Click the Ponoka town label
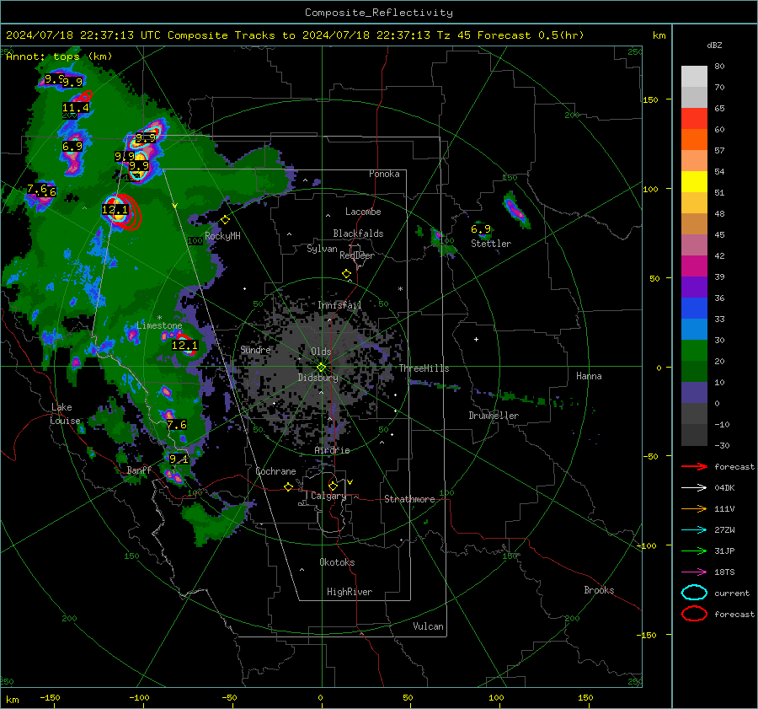758x709 pixels. pyautogui.click(x=384, y=174)
